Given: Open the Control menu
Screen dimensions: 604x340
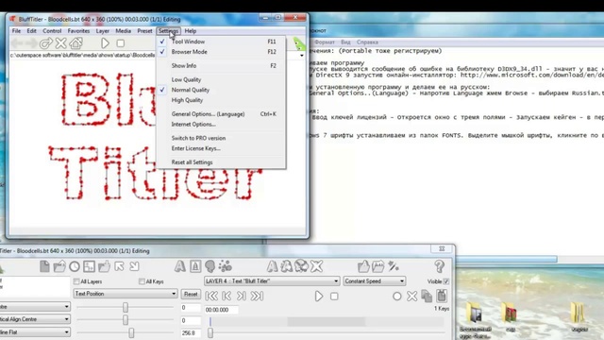Looking at the screenshot, I should (52, 31).
